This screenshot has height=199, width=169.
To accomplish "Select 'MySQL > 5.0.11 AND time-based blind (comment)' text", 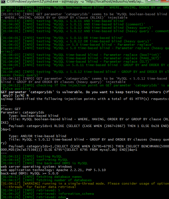I will coord(99,24).
